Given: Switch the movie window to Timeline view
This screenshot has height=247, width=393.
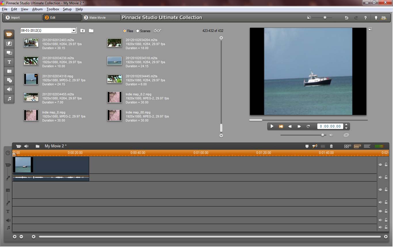Looking at the screenshot, I should coord(357,146).
